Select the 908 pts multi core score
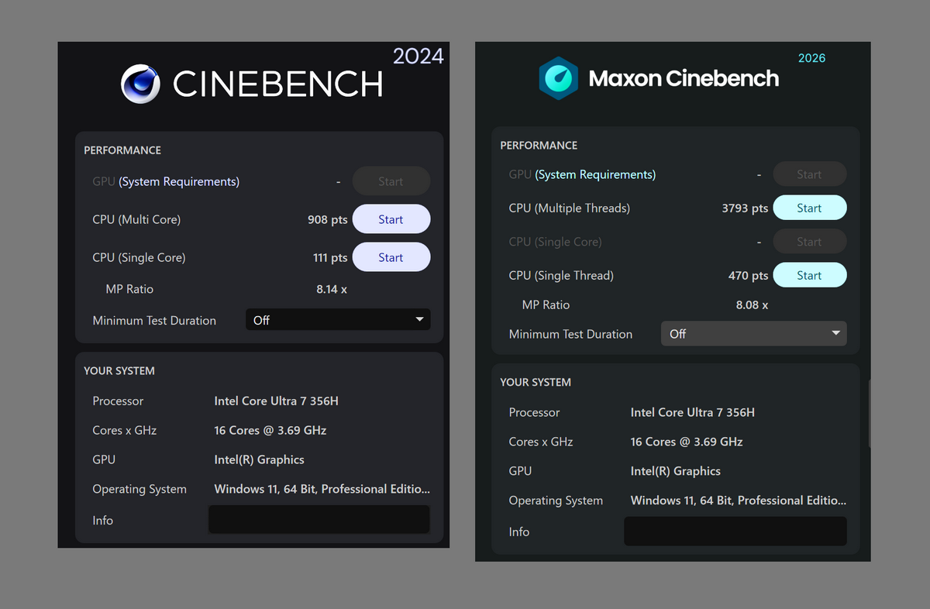The height and width of the screenshot is (609, 930). (x=328, y=219)
